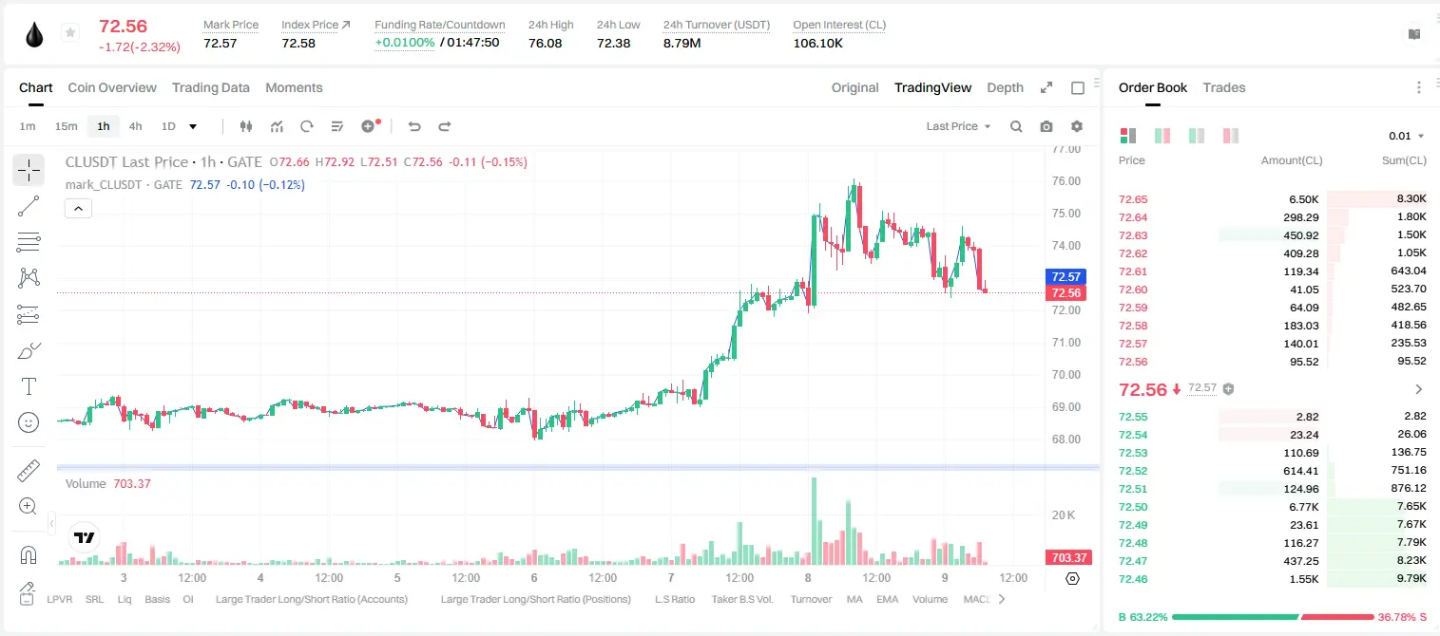Activate the ruler measure tool
1440x636 pixels.
pos(29,470)
